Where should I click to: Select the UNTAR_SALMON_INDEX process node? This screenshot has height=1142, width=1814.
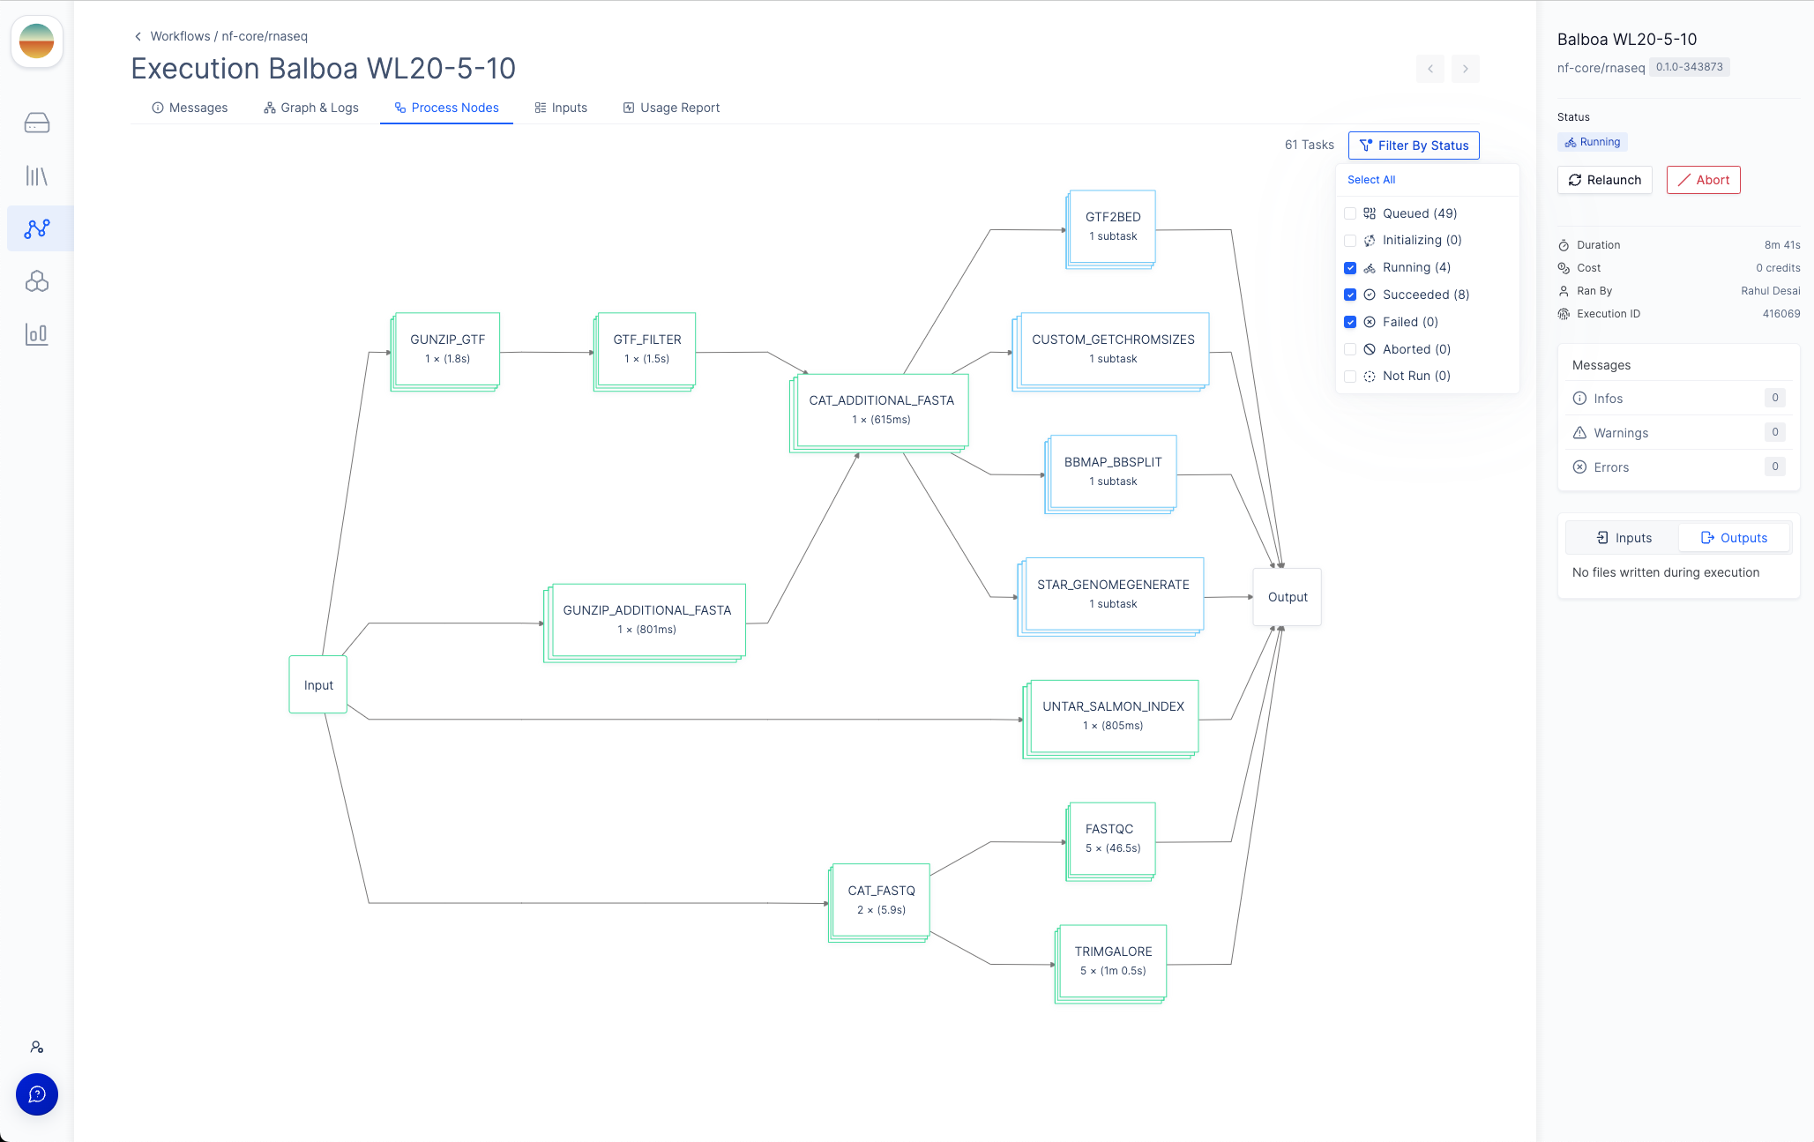point(1111,719)
